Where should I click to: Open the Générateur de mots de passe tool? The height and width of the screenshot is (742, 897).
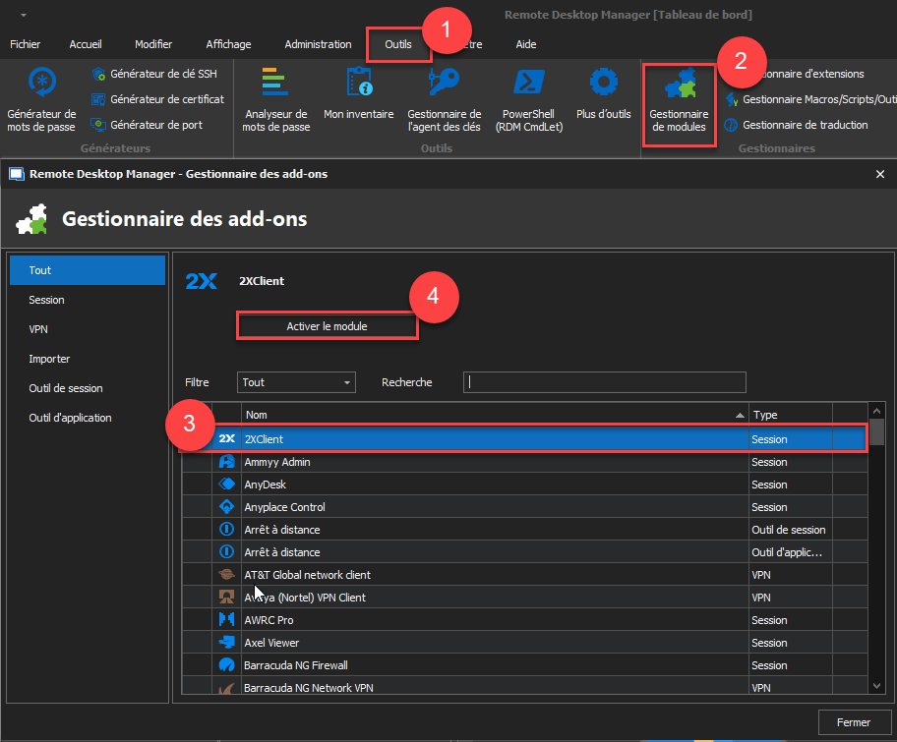(41, 100)
